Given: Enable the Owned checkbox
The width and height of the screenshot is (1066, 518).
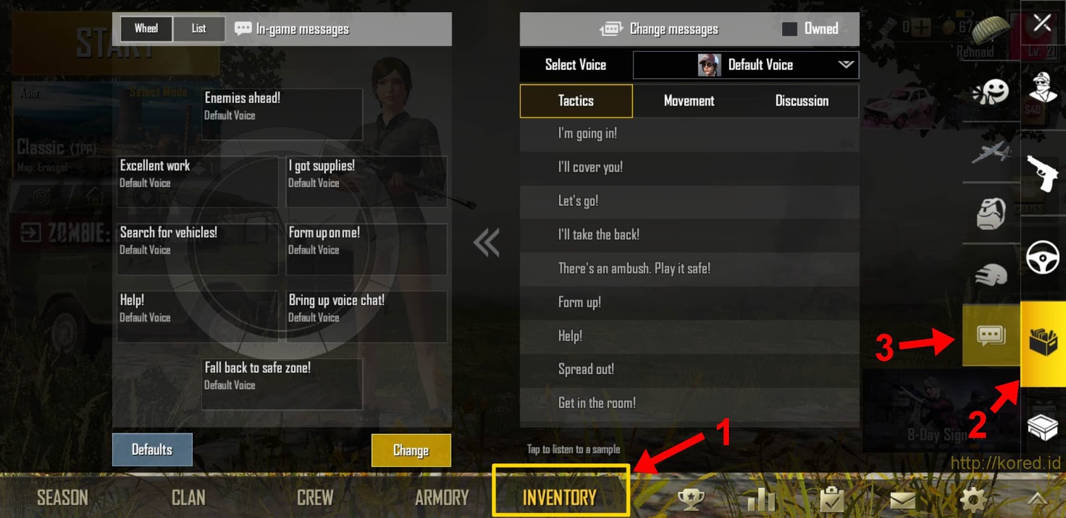Looking at the screenshot, I should click(790, 29).
